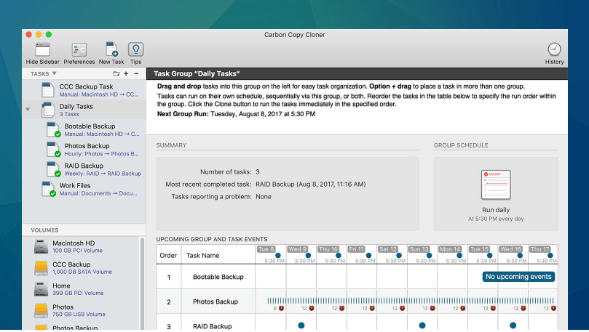Screen dimensions: 589x332
Task: Click the Run daily schedule calendar icon
Action: pyautogui.click(x=496, y=185)
